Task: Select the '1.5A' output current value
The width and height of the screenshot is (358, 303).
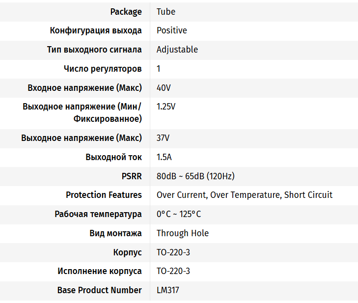Action: (x=164, y=157)
